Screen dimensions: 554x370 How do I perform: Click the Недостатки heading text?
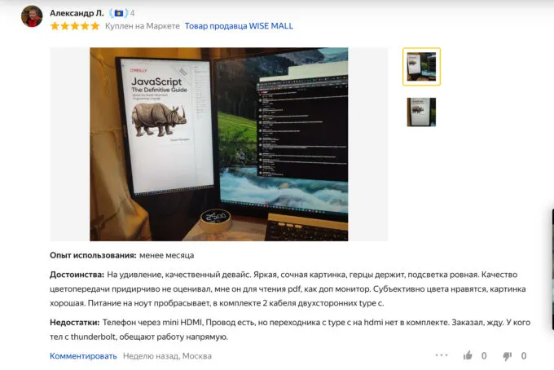(x=74, y=323)
